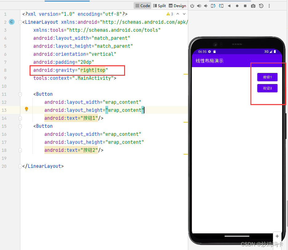The height and width of the screenshot is (250, 288).
Task: Click emulator settings gear in status bar
Action: tap(209, 52)
